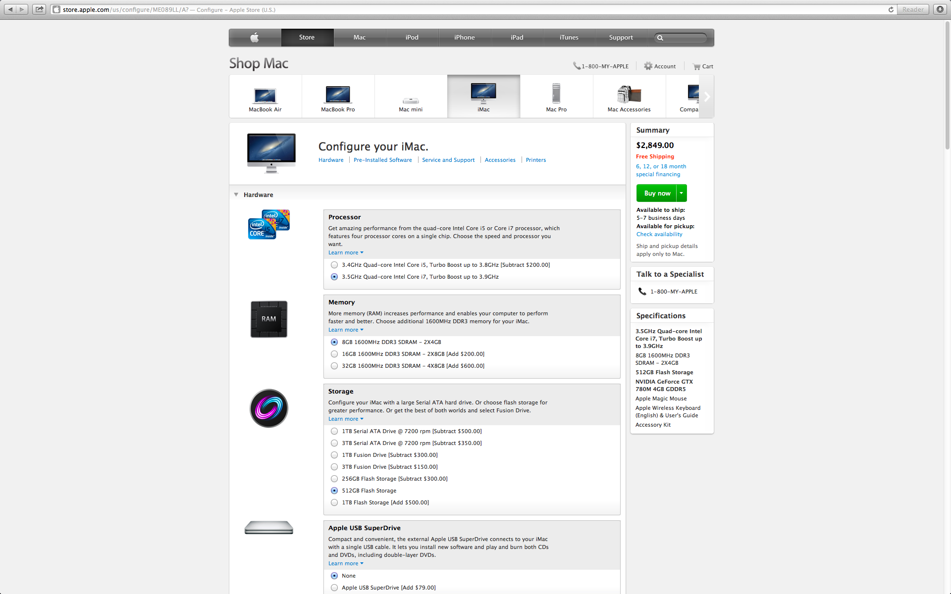Viewport: 951px width, 594px height.
Task: Expand Learn more under Processor
Action: tap(346, 252)
